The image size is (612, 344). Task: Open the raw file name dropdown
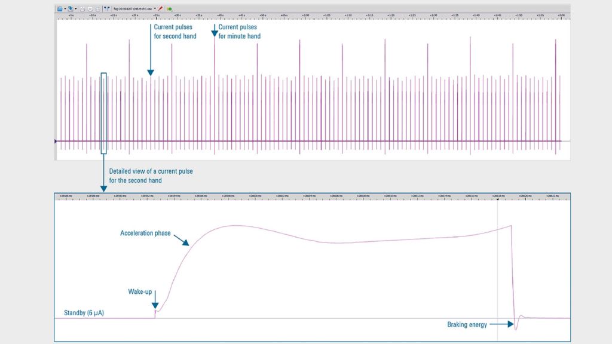tap(155, 9)
